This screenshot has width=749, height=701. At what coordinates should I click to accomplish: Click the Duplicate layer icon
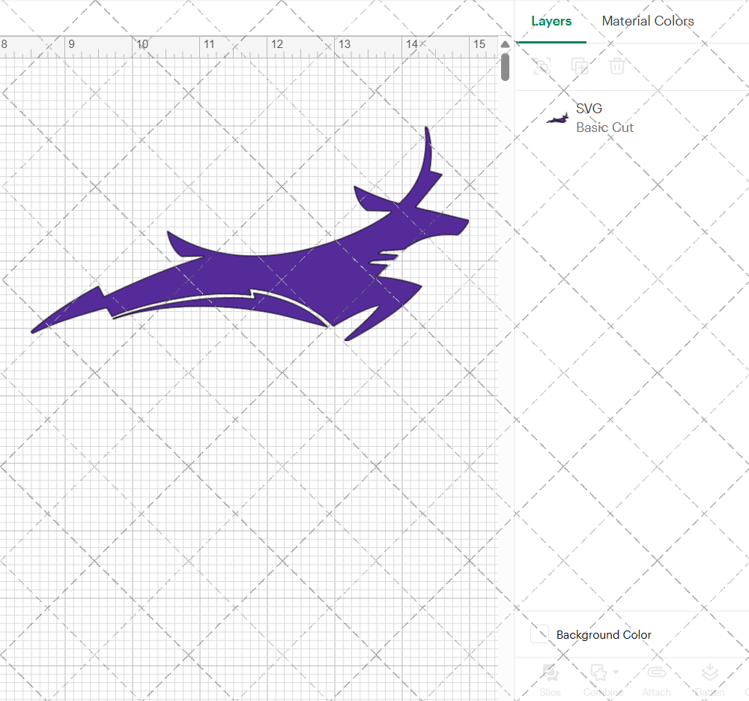point(580,66)
